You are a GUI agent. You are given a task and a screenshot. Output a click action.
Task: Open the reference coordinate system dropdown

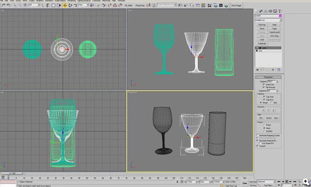tap(84, 5)
